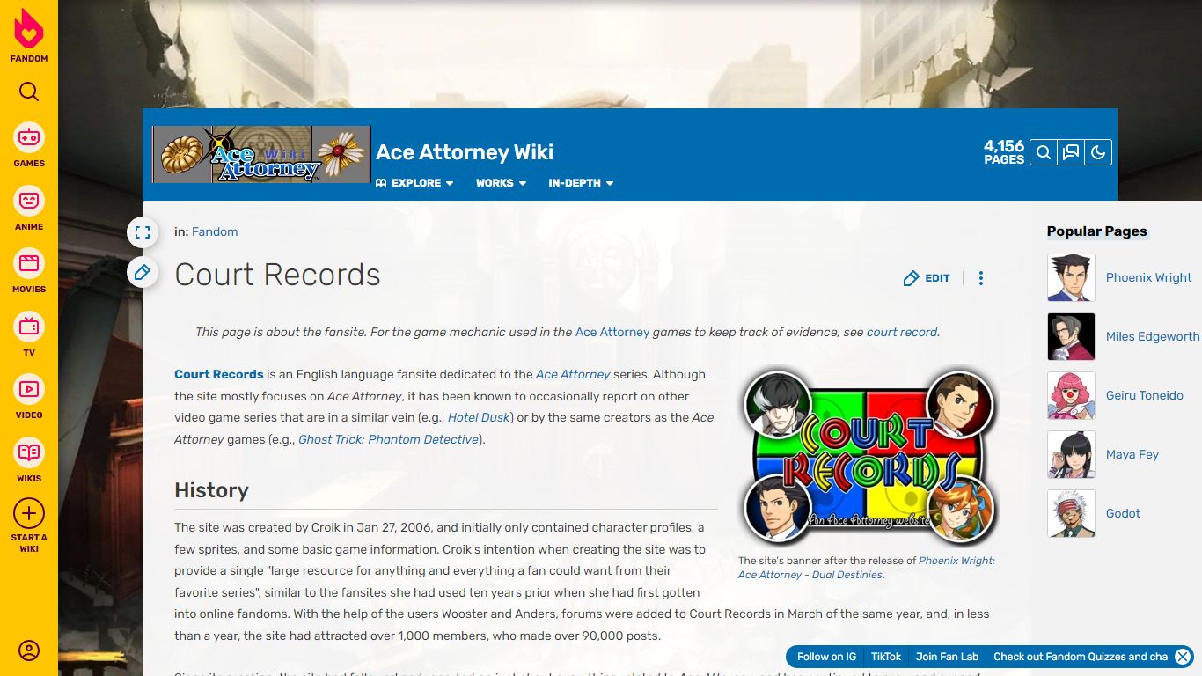
Task: Open the Maya Fey page link
Action: [x=1132, y=454]
